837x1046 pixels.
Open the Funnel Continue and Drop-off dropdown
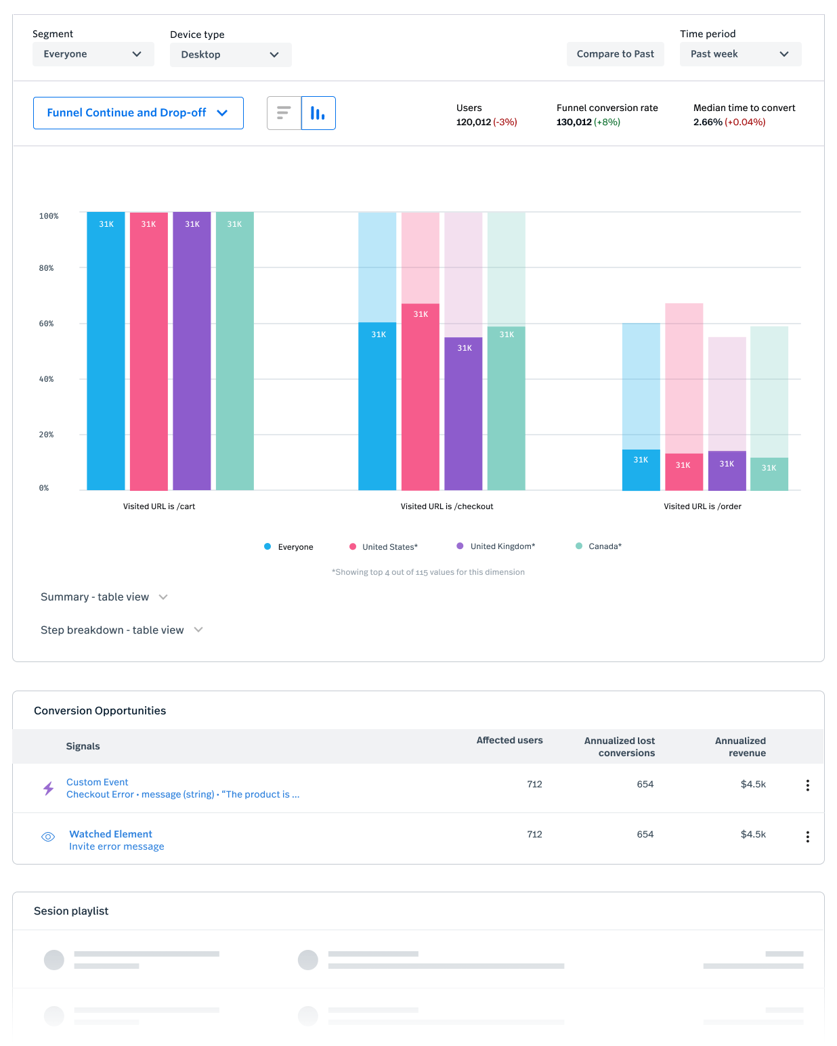pos(138,112)
